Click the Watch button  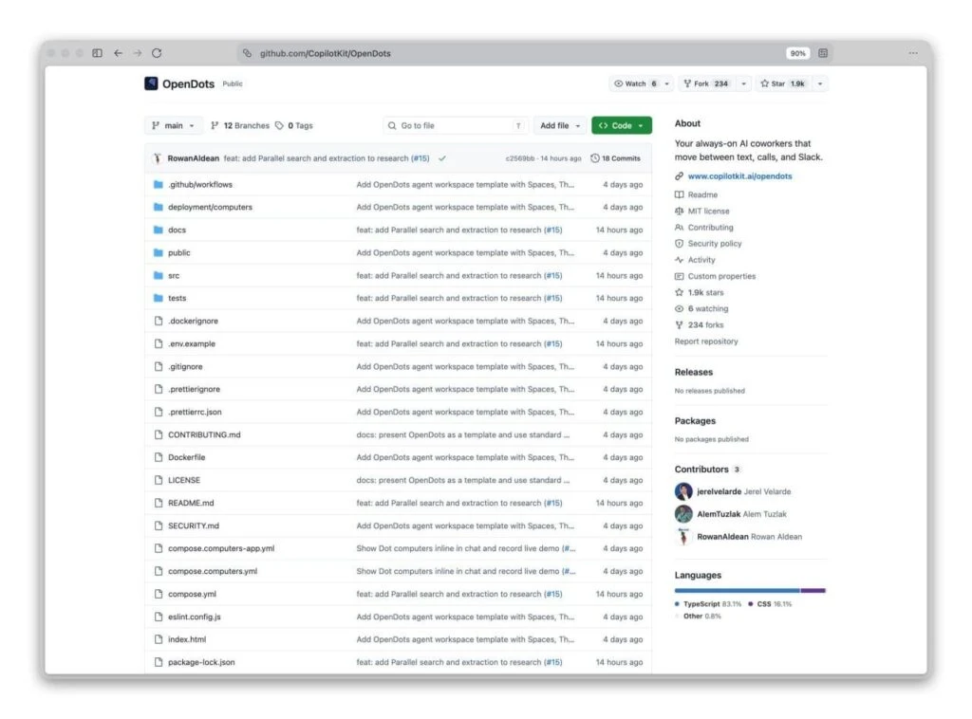635,83
